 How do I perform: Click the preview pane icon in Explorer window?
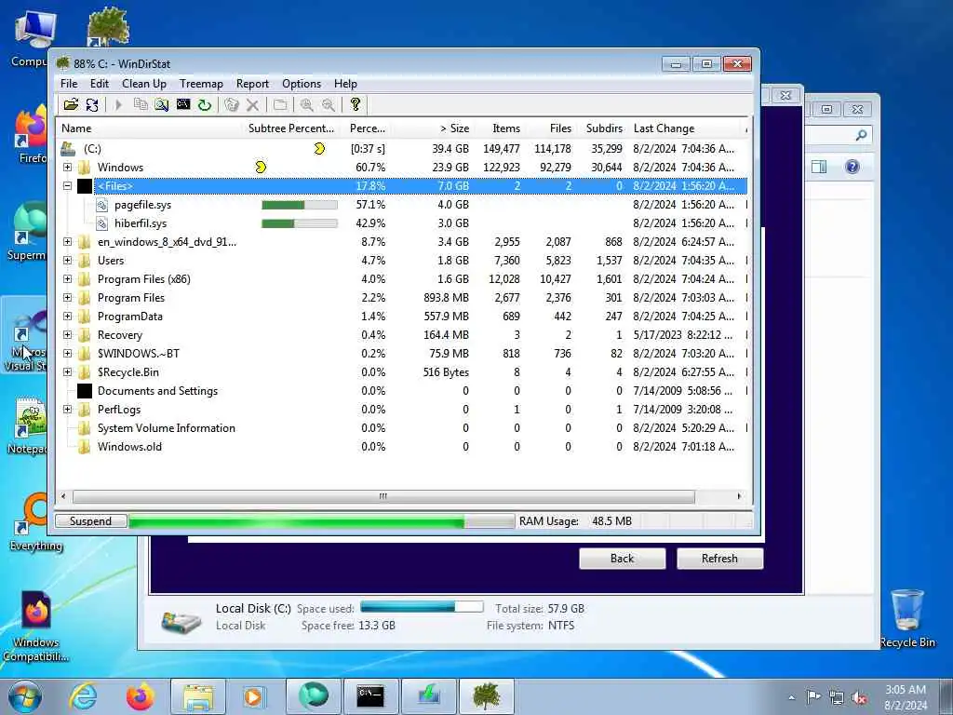[819, 167]
